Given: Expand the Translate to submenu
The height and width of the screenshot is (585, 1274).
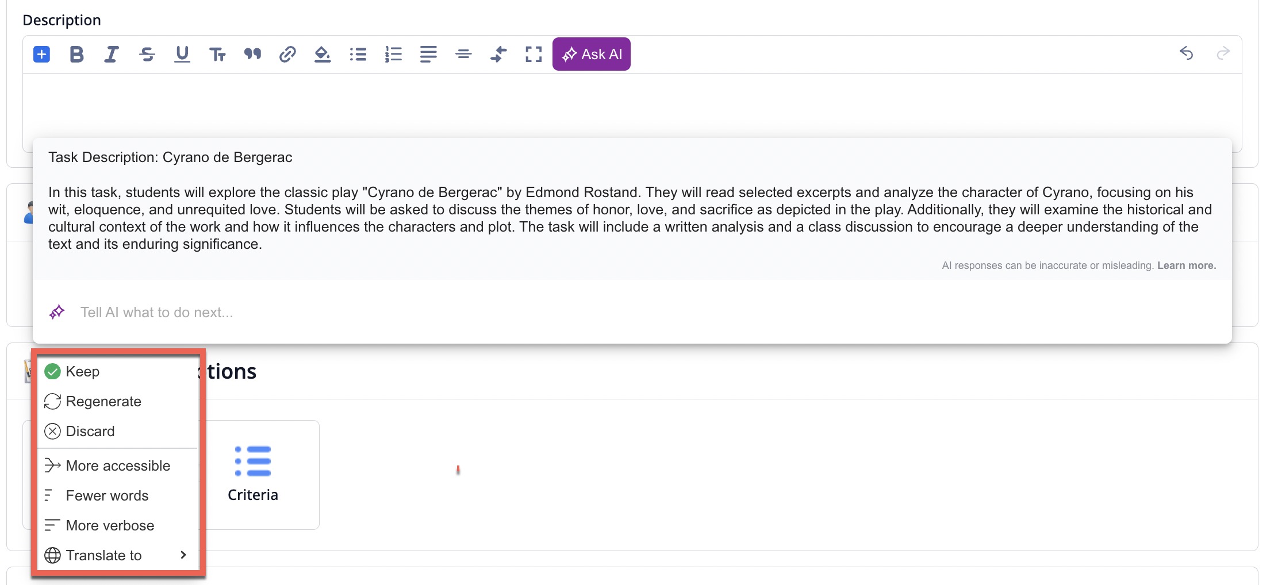Looking at the screenshot, I should coord(115,556).
